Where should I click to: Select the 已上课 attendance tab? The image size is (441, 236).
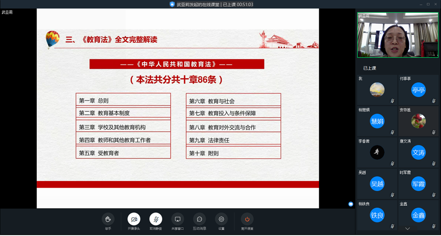[369, 69]
